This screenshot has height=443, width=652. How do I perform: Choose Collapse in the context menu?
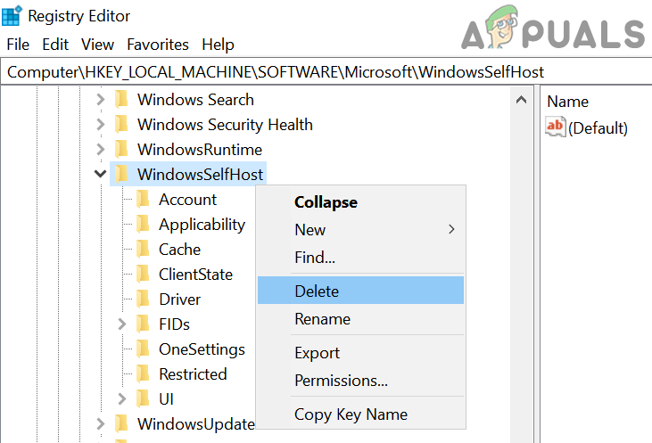point(360,202)
